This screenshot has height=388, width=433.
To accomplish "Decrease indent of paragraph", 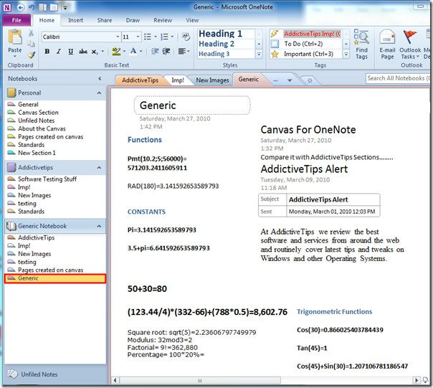I will click(x=155, y=52).
